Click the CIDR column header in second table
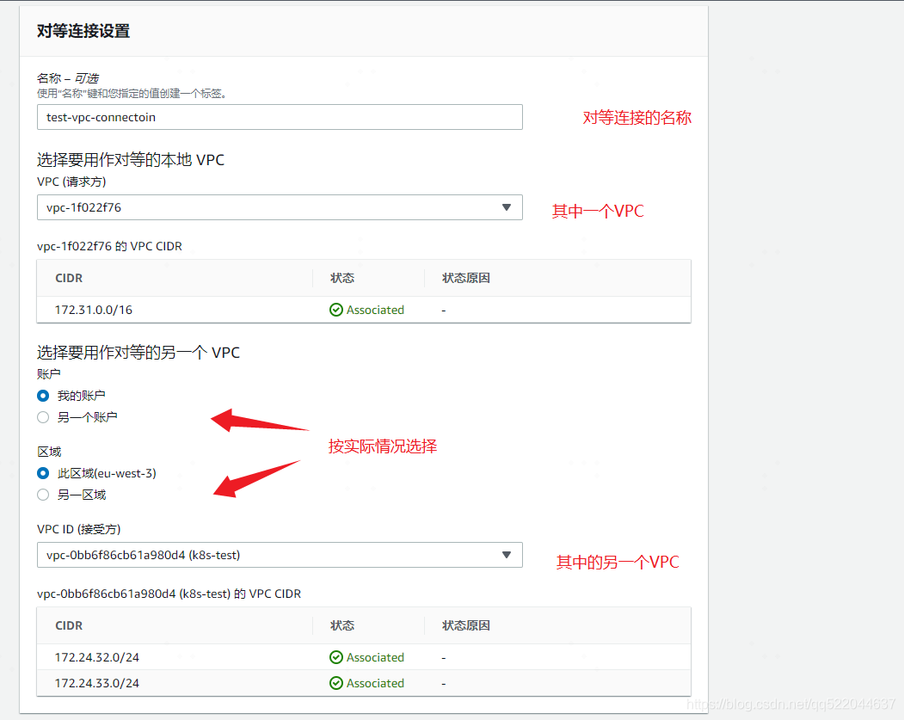 pyautogui.click(x=69, y=625)
